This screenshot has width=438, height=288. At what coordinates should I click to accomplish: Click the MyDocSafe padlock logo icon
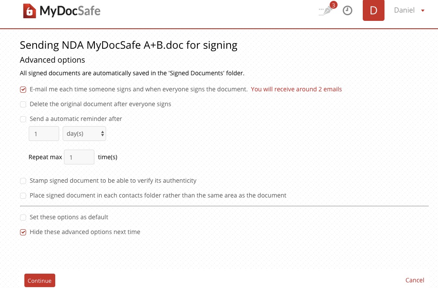pyautogui.click(x=29, y=11)
